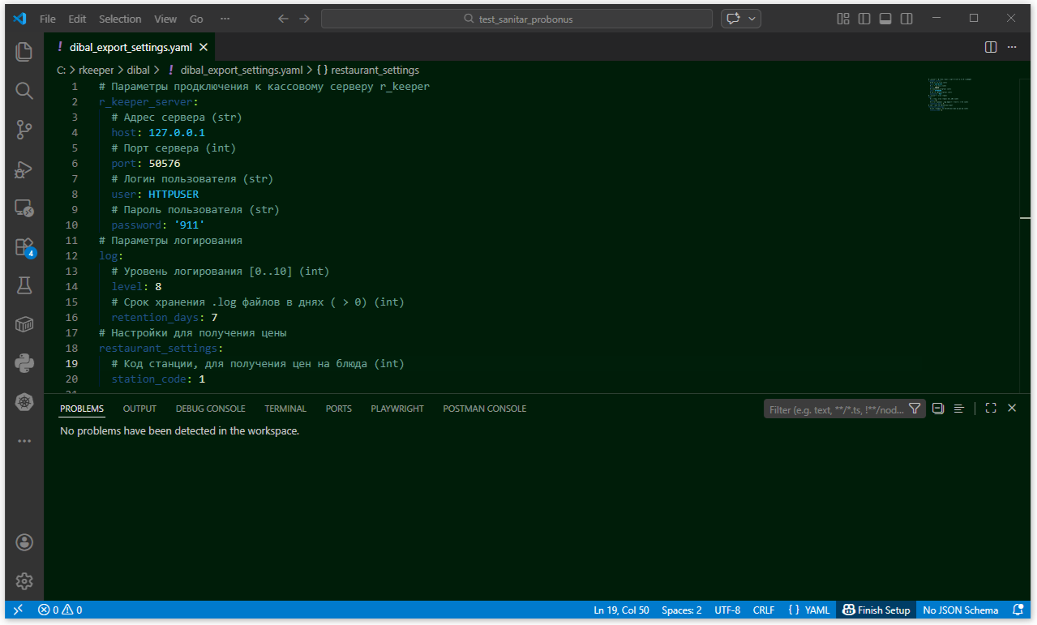Open the Run and Debug view
This screenshot has height=625, width=1037.
(24, 169)
